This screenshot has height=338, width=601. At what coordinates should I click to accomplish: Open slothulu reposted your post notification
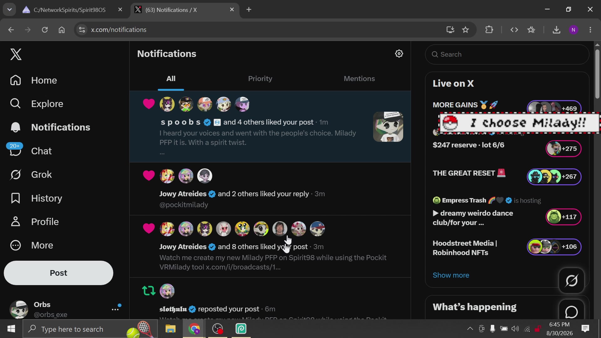(270, 299)
